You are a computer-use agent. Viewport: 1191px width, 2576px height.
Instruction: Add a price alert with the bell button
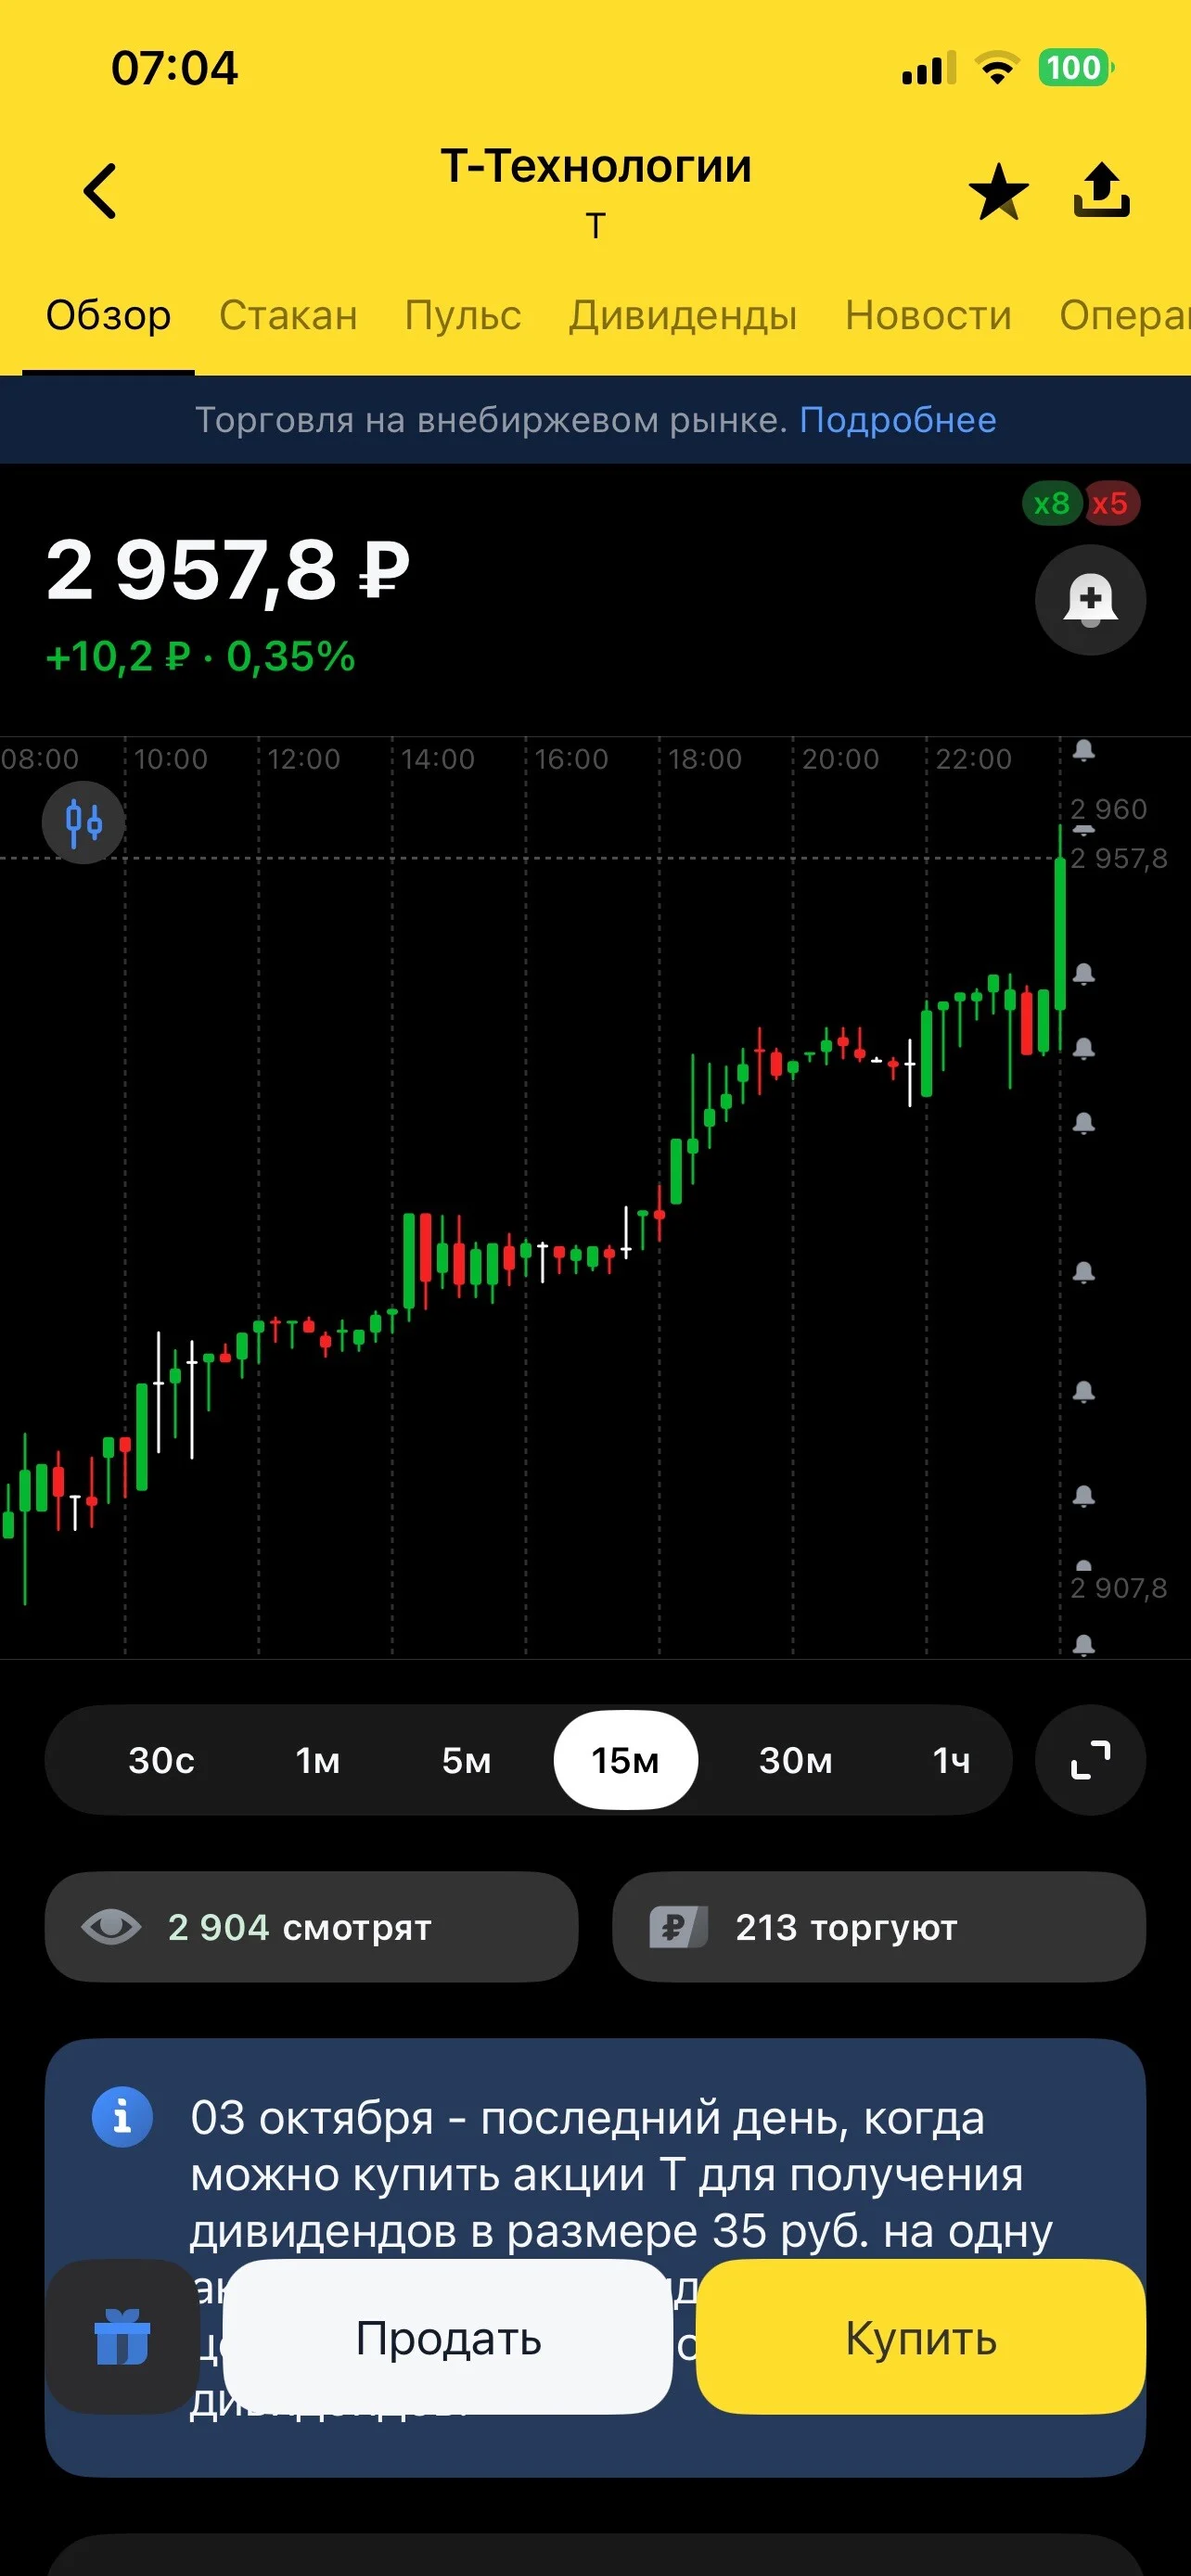point(1090,600)
